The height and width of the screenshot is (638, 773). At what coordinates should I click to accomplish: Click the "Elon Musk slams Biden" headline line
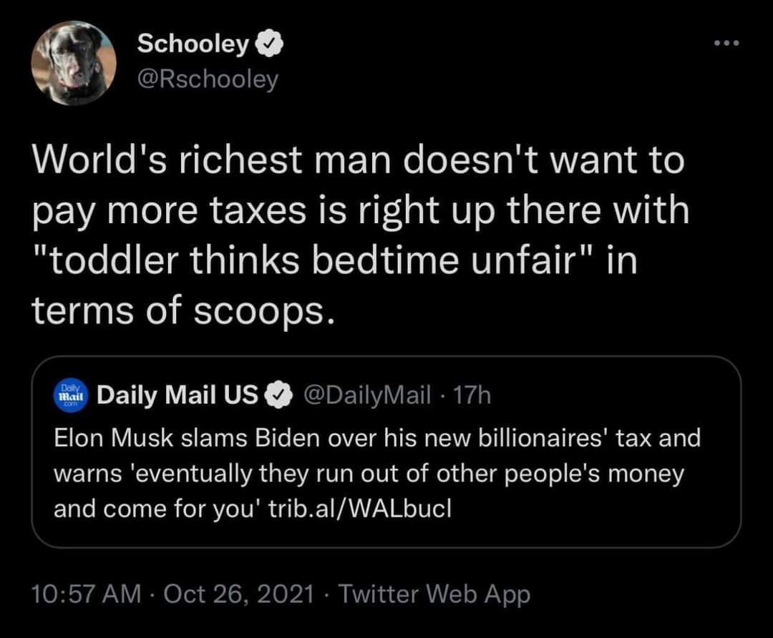pos(377,438)
